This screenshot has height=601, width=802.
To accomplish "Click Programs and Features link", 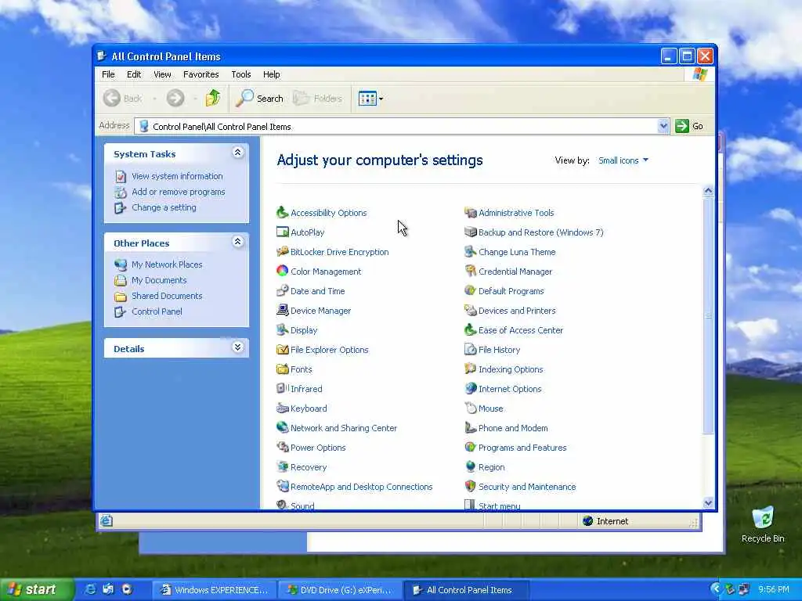I will [x=522, y=448].
